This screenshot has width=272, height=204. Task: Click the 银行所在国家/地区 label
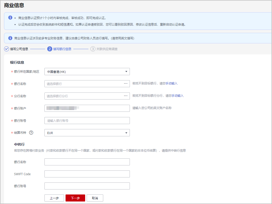pos(27,72)
